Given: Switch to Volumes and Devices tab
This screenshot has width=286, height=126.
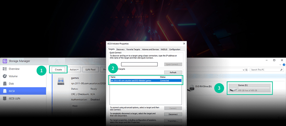Looking at the screenshot, I should click(x=150, y=50).
